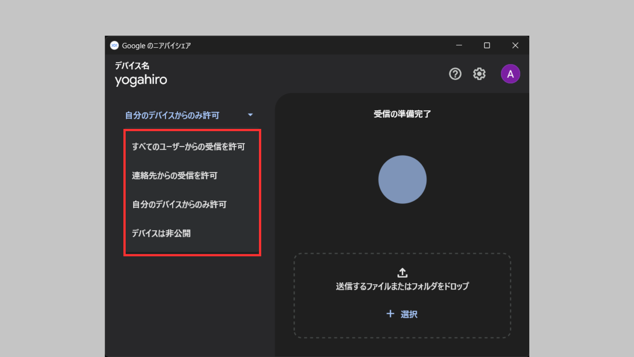Click the upload arrow icon in the drop zone
This screenshot has height=357, width=634.
[402, 273]
